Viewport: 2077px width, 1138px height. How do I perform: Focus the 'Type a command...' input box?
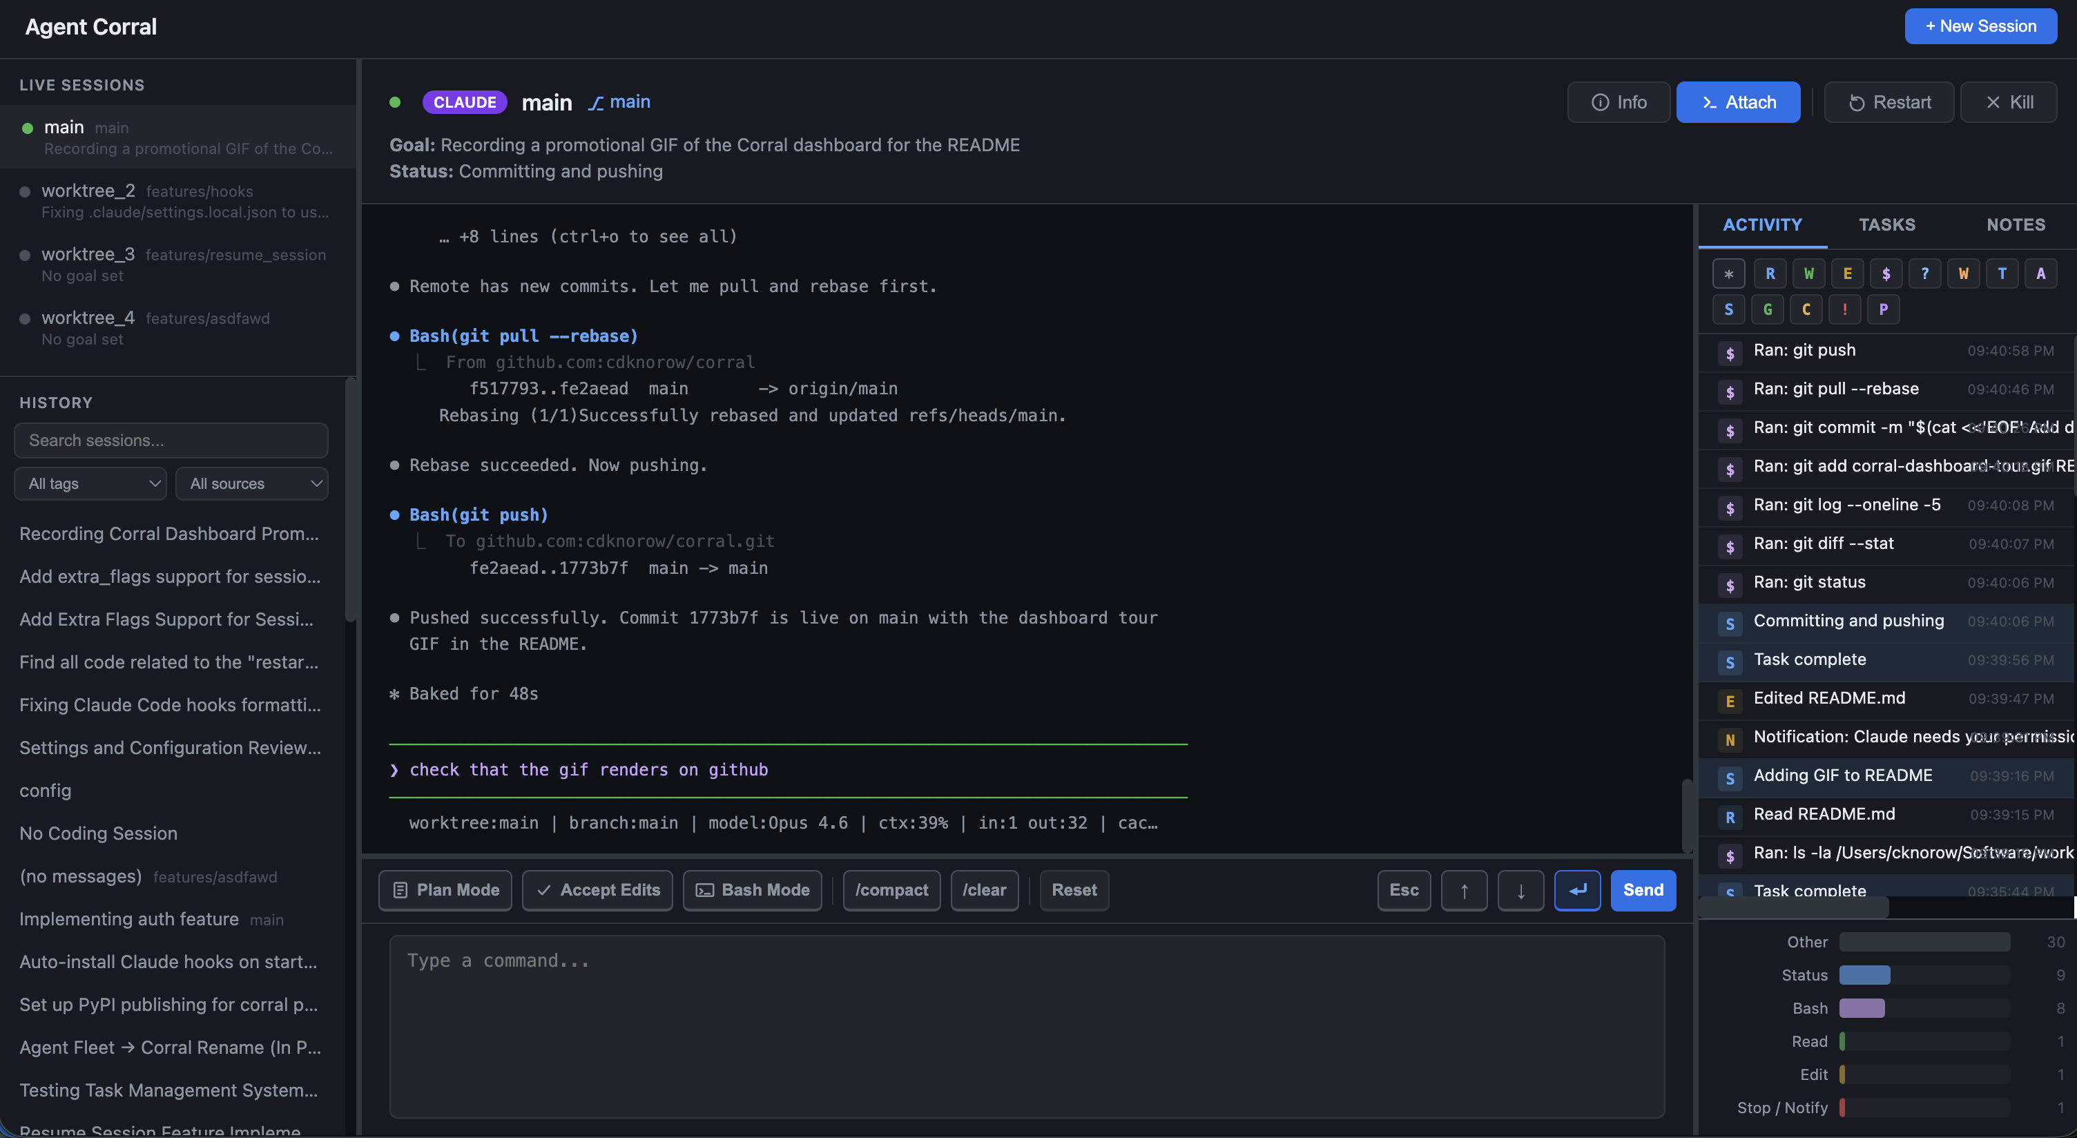(1026, 1026)
